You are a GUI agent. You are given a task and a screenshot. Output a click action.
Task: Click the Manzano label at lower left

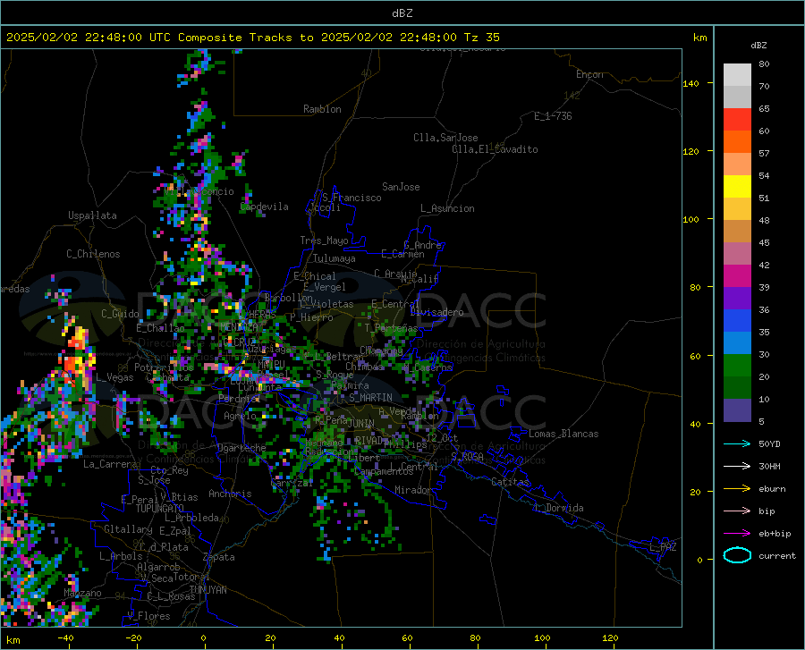(x=82, y=593)
